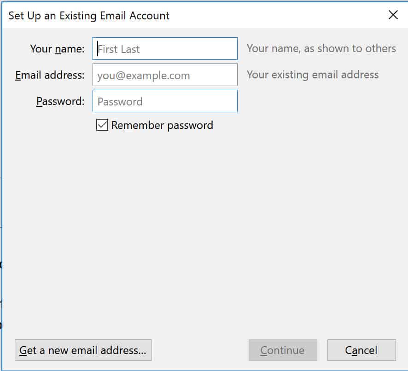Click the 'First Last' placeholder text
This screenshot has width=408, height=371.
[x=119, y=49]
